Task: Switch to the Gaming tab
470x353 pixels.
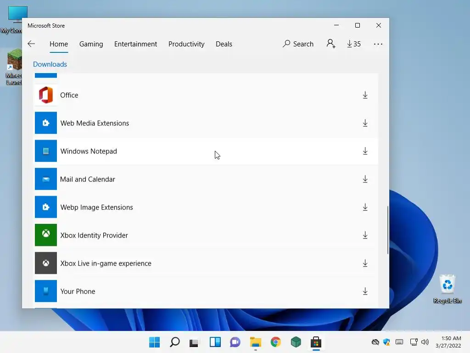Action: (91, 44)
